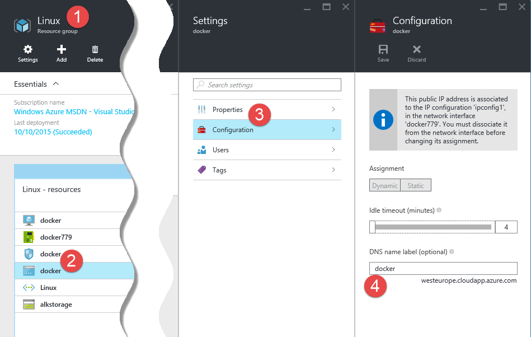Click the Delete trash icon
This screenshot has height=337, width=531.
pos(95,49)
